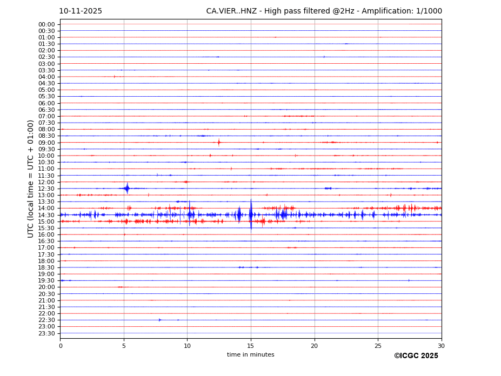Click the large blue spike at minute 15
Image resolution: width=501 pixels, height=376 pixels.
tap(251, 214)
